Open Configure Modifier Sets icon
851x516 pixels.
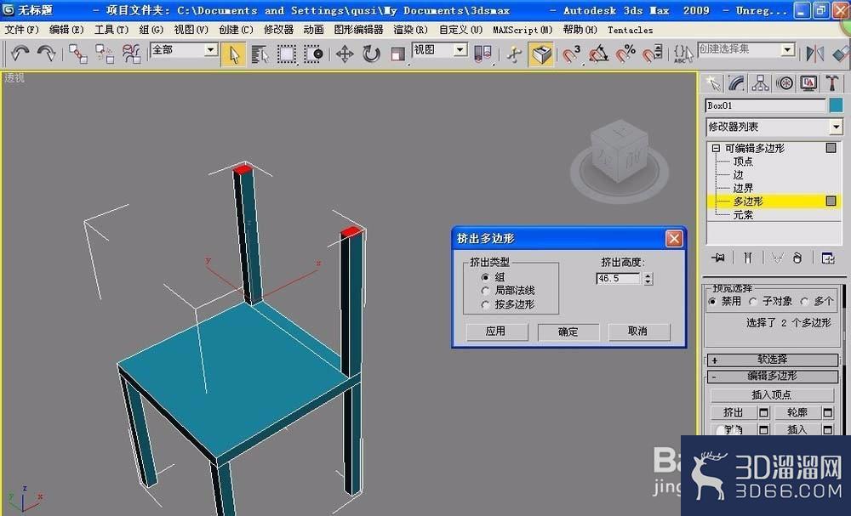pyautogui.click(x=828, y=258)
